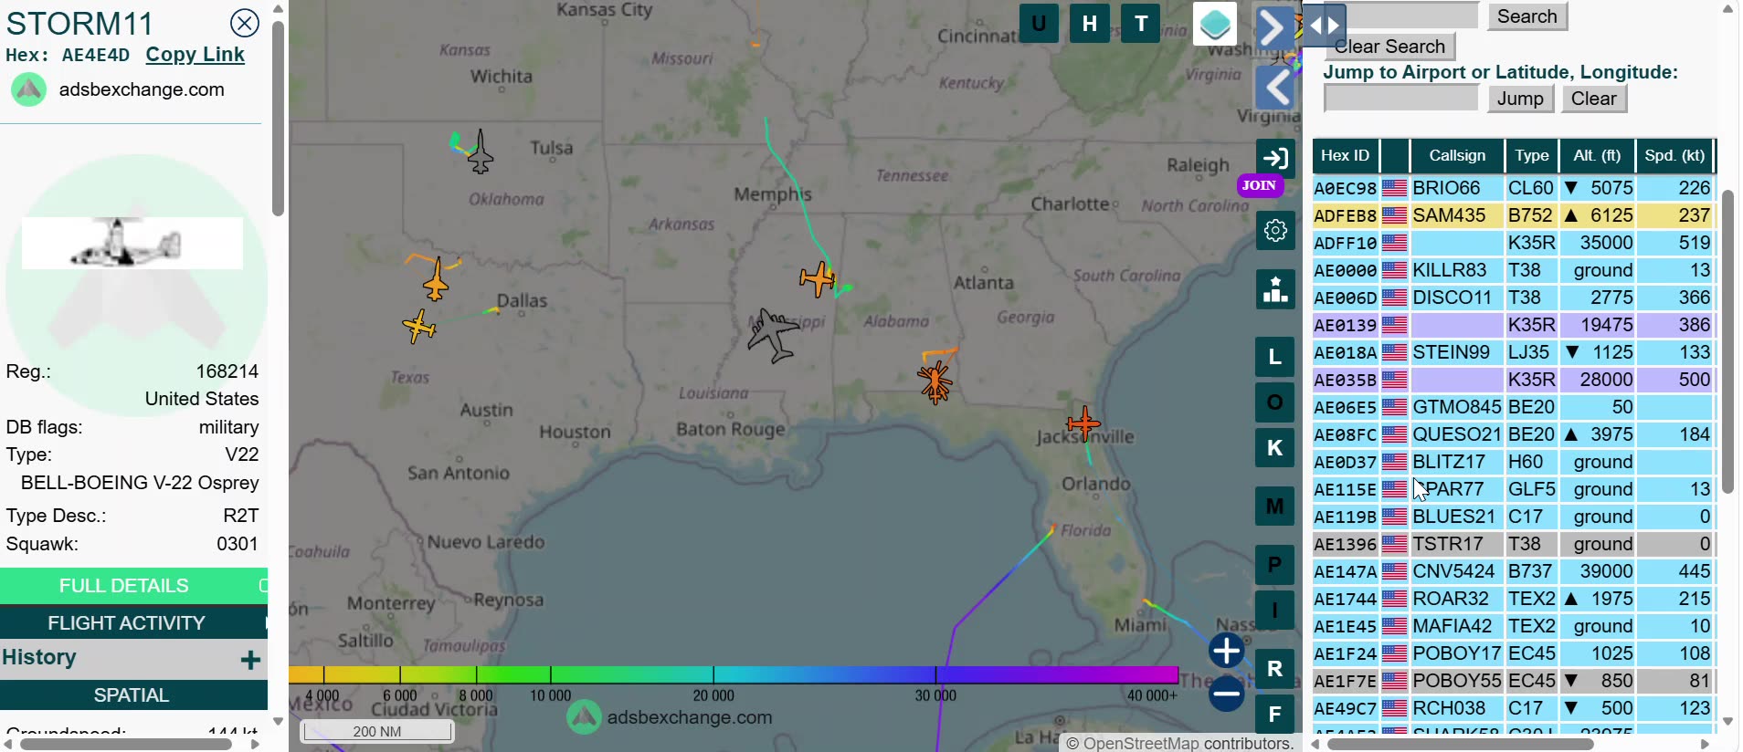Screen dimensions: 1743x752
Task: Click the F follow button
Action: 1275,715
